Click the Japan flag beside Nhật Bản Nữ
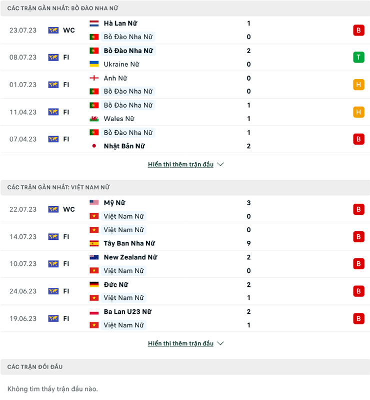 coord(94,146)
